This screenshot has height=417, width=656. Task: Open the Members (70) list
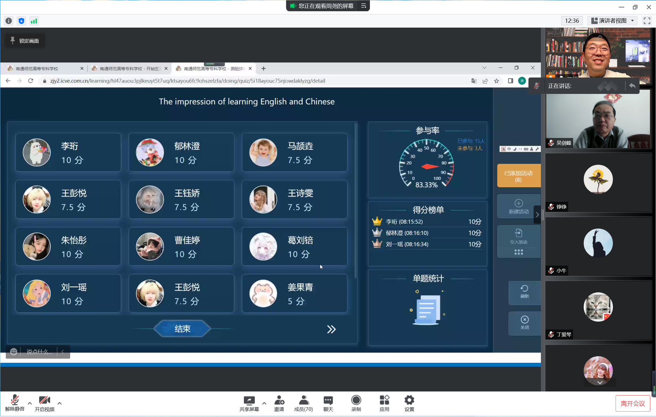[x=303, y=401]
